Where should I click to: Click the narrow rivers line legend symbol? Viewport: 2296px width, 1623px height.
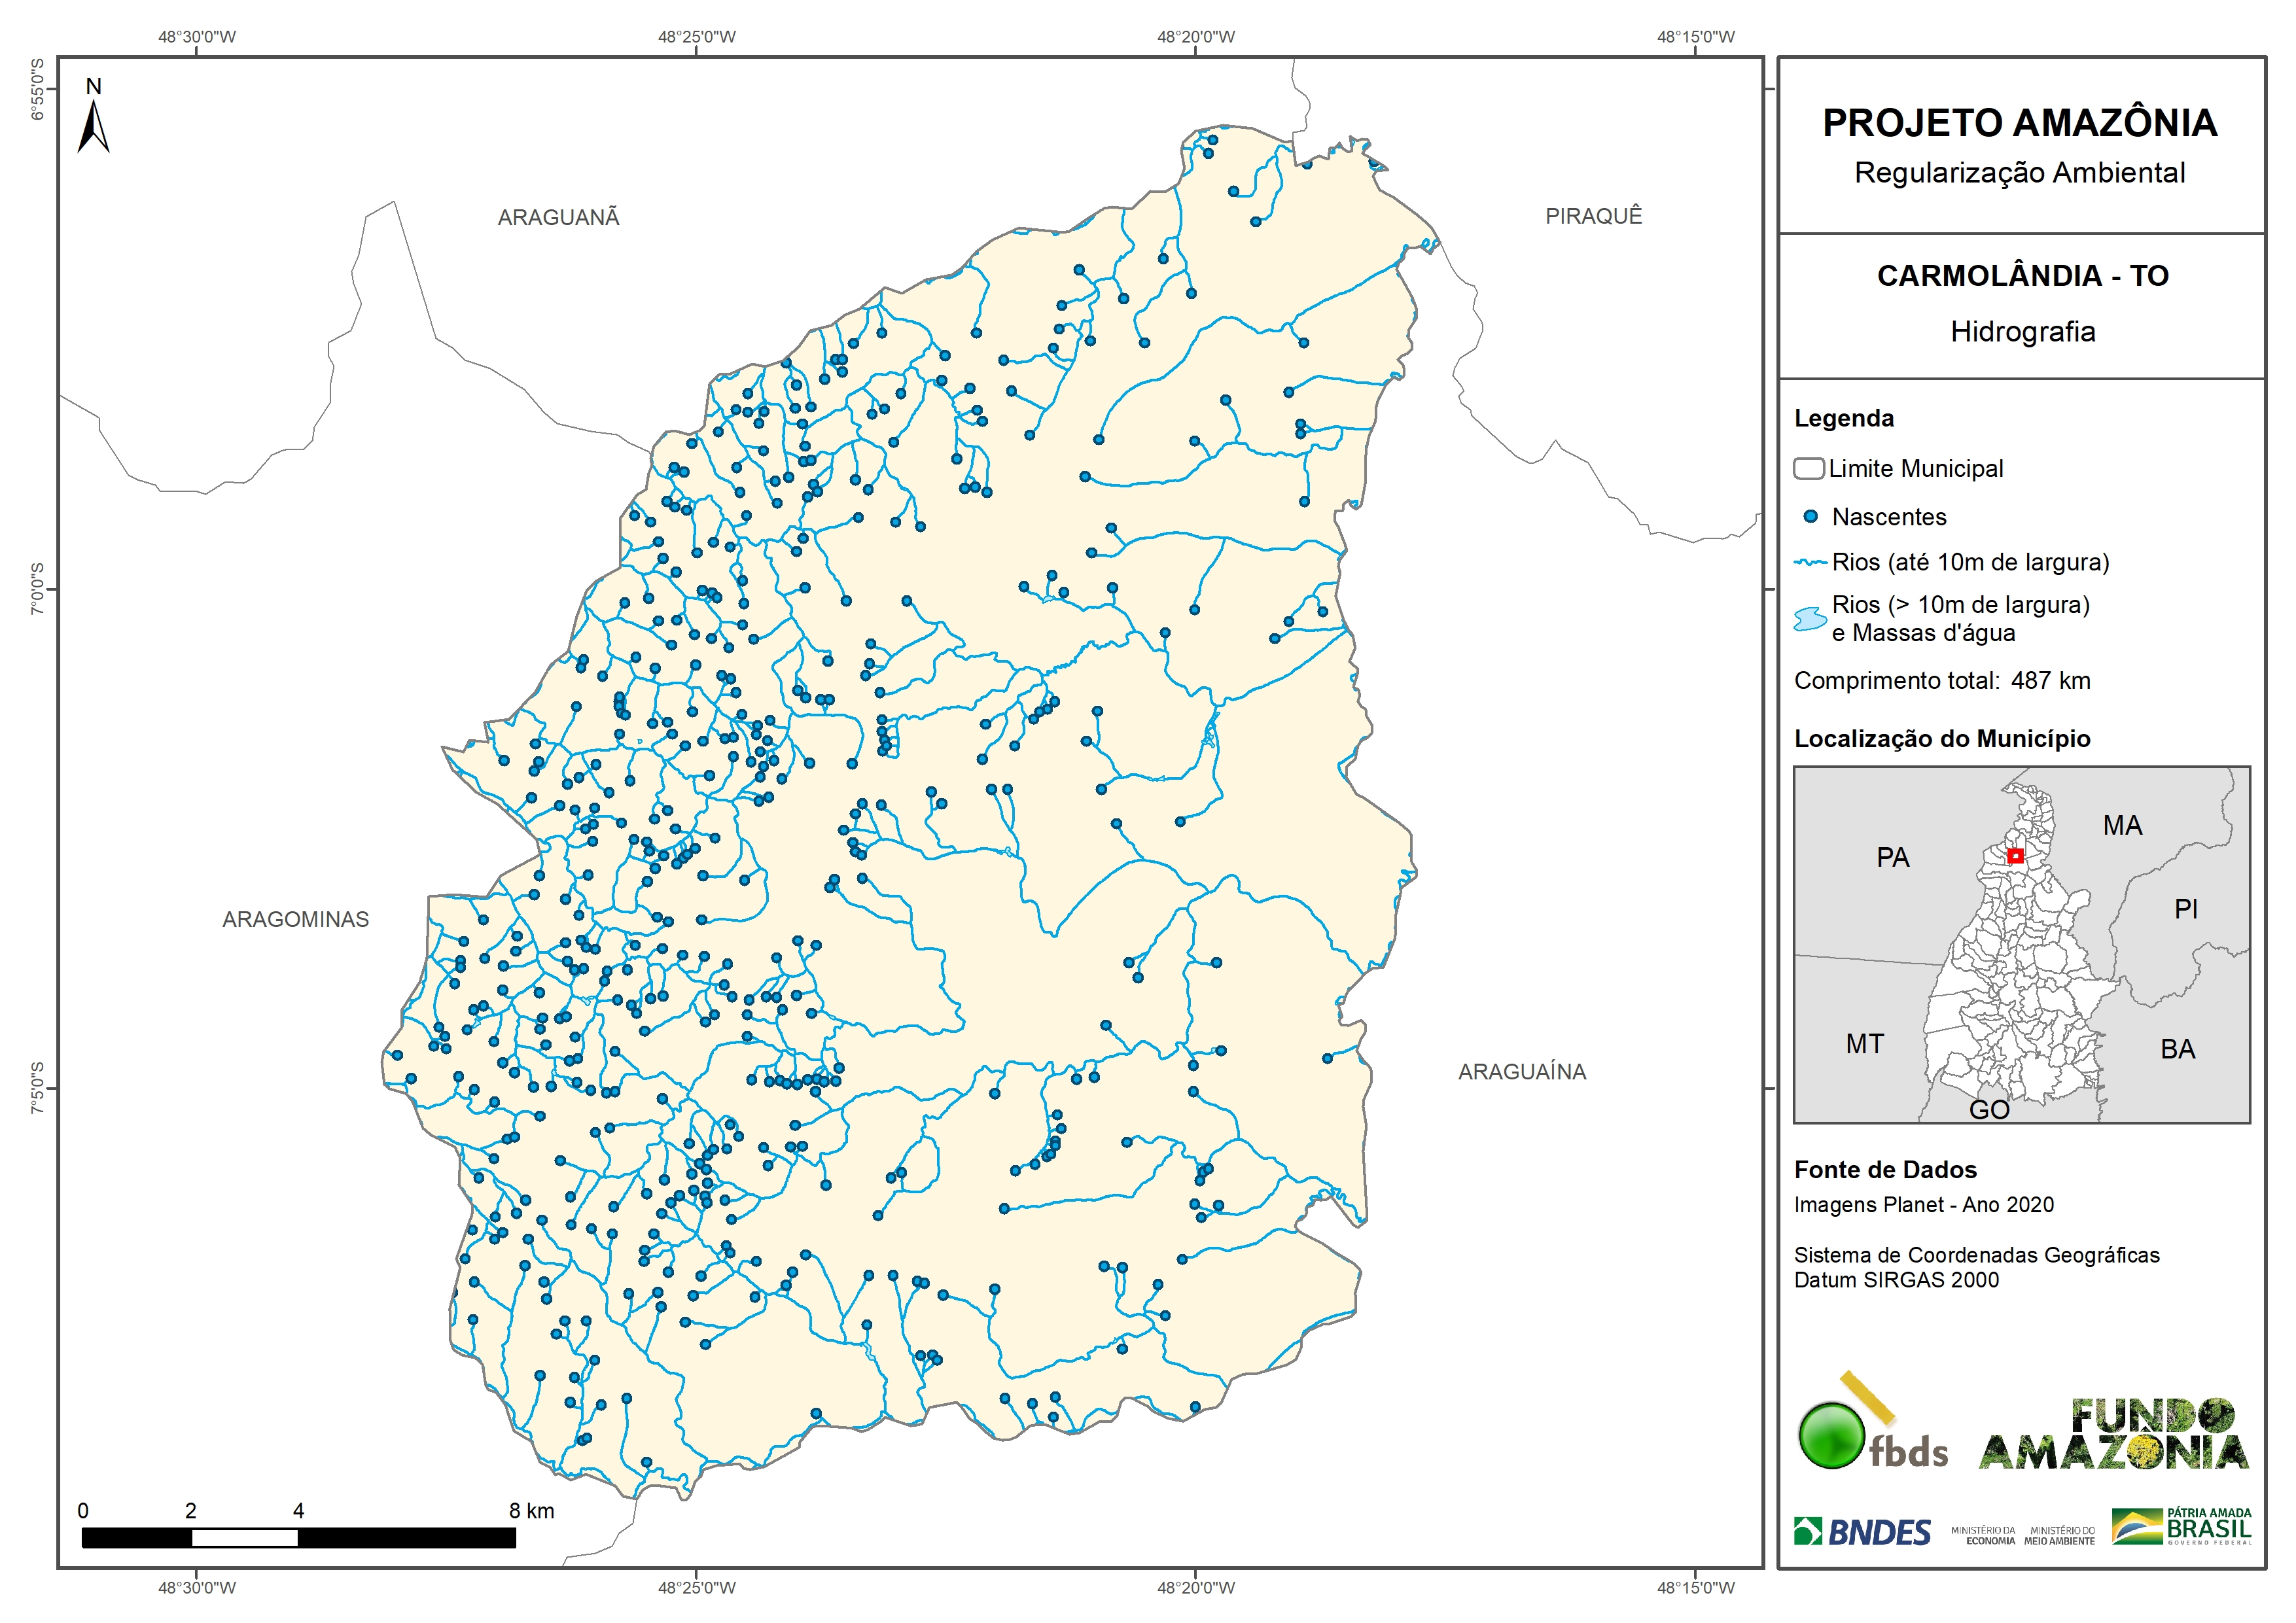pos(1810,562)
